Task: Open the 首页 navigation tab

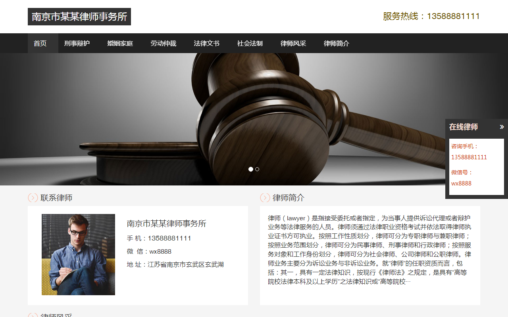Action: point(40,43)
